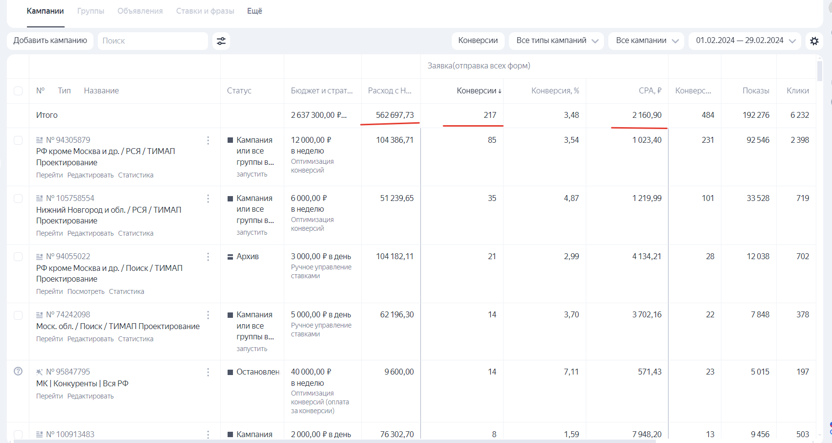Open three-dot menu for campaign 74242098
832x443 pixels.
click(208, 315)
